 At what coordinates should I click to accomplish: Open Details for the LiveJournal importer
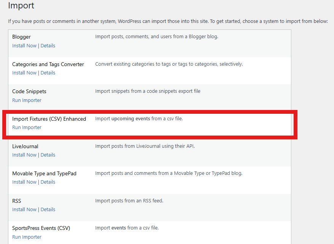point(48,155)
